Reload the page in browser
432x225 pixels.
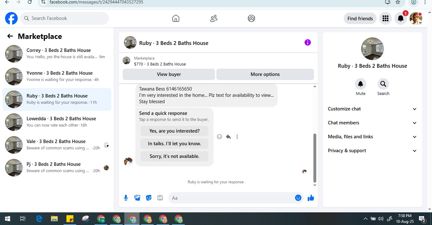pos(29,2)
